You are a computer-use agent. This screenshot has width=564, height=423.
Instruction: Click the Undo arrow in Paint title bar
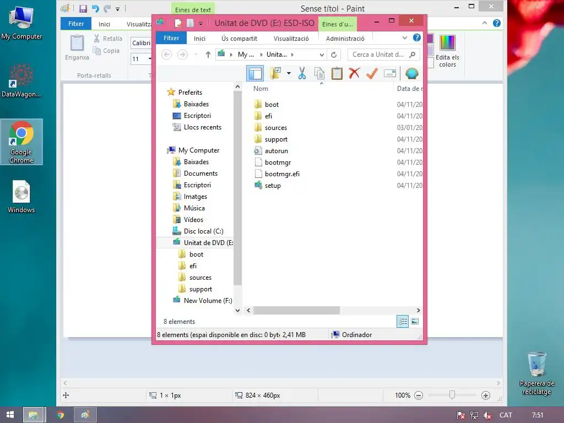(95, 8)
